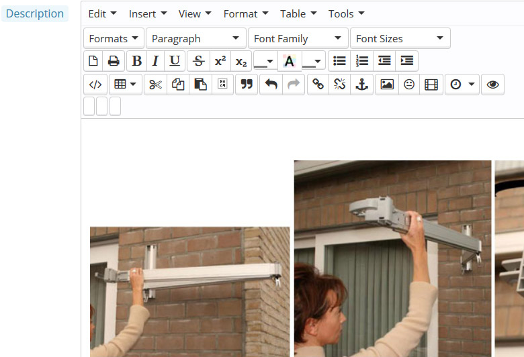Toggle Bold formatting
The width and height of the screenshot is (524, 357).
pos(136,61)
